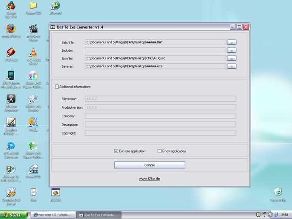Open the Windows Start menu

[14, 215]
